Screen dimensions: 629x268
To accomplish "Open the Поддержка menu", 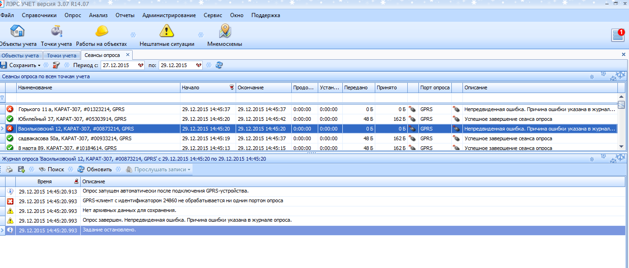I will pyautogui.click(x=266, y=15).
